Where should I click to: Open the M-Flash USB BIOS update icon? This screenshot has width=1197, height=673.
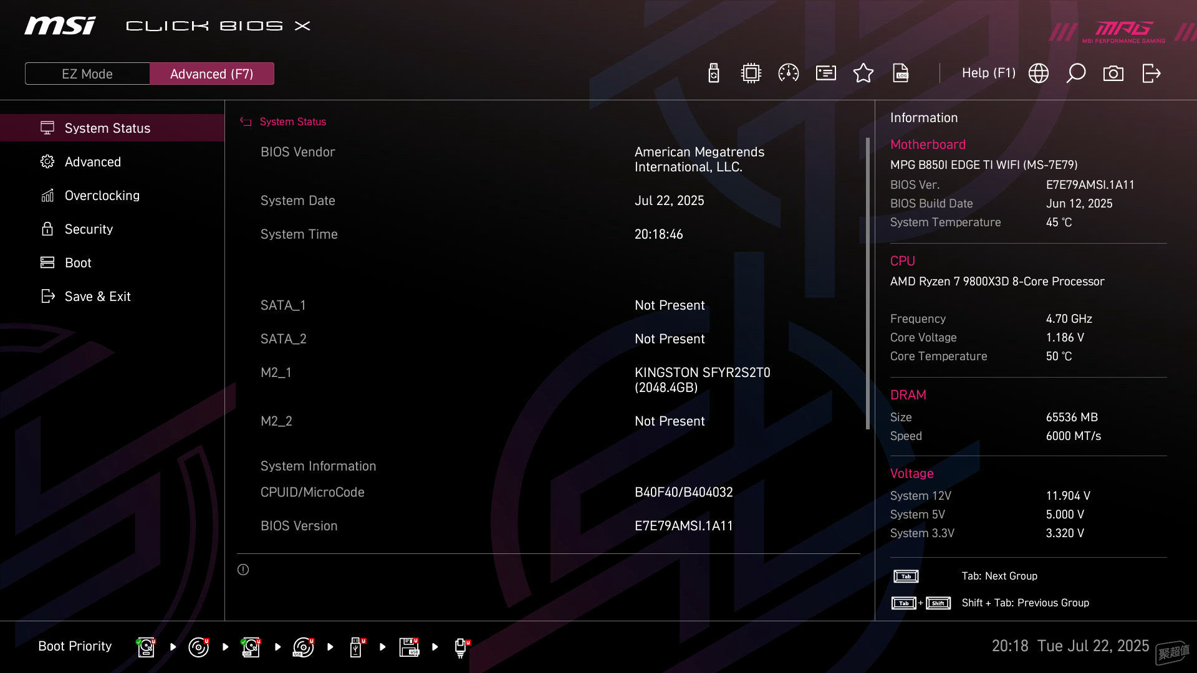point(714,74)
